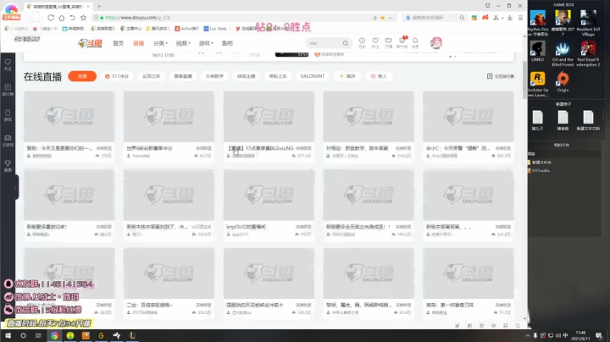Select the 云顶之弈 category tab
The width and height of the screenshot is (610, 342).
[x=151, y=76]
